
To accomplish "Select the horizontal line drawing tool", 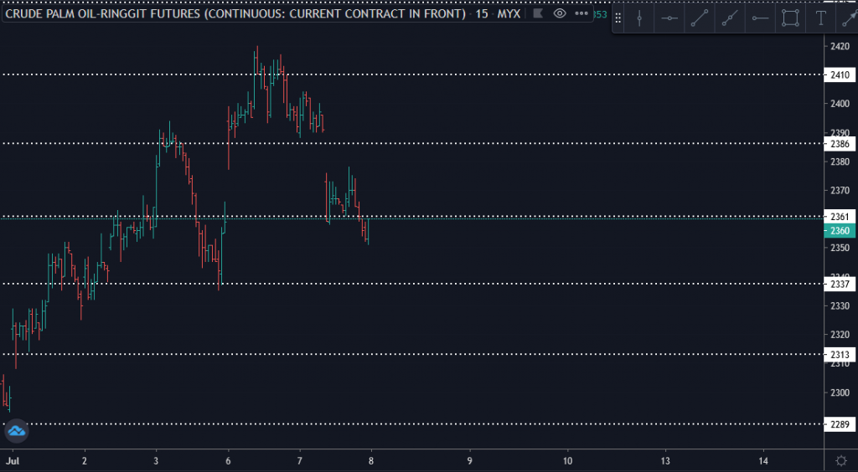I will [x=669, y=19].
